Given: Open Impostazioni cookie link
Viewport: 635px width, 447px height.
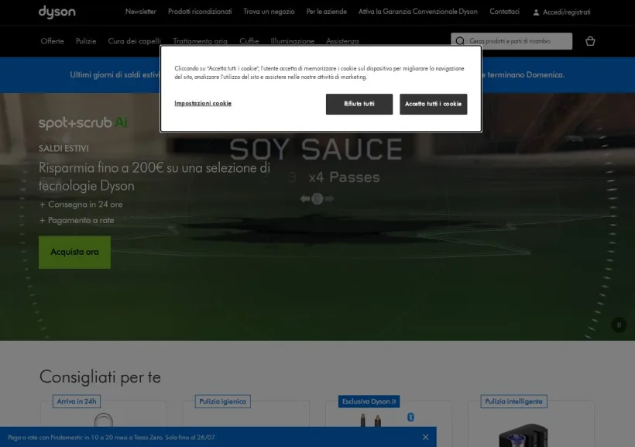Looking at the screenshot, I should (203, 103).
